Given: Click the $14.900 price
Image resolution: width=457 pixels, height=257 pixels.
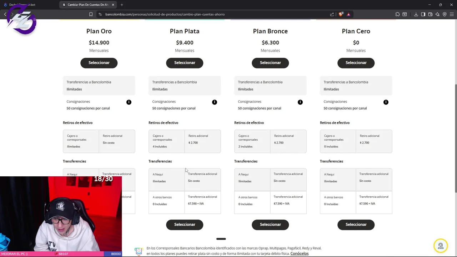Looking at the screenshot, I should (99, 42).
